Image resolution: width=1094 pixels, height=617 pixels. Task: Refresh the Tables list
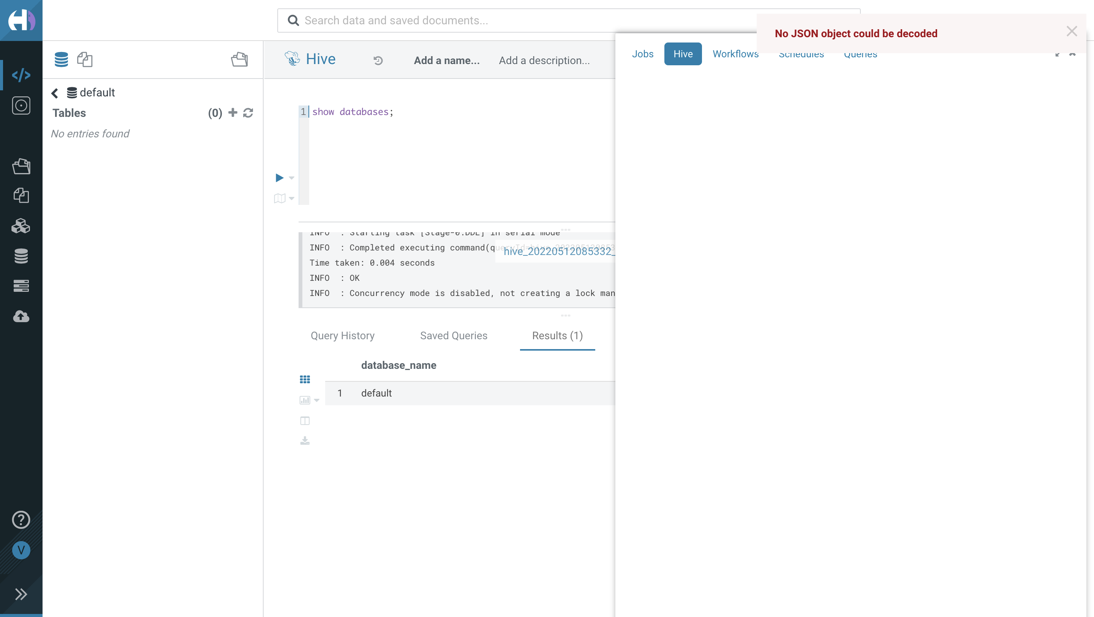coord(248,113)
